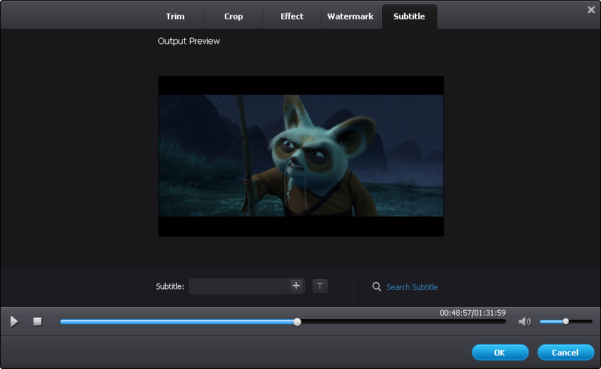Select the Watermark tab
Image resolution: width=601 pixels, height=369 pixels.
[x=350, y=16]
